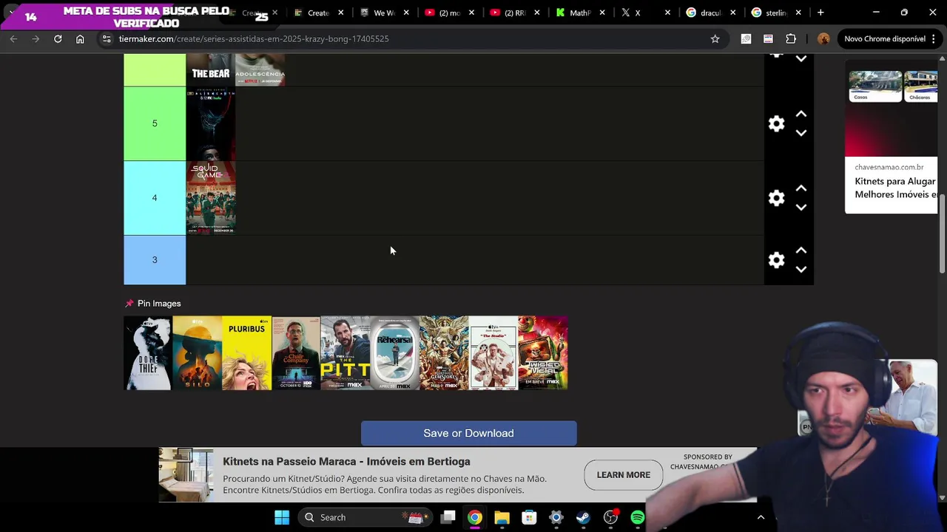Select The Studio poster

[x=493, y=353]
